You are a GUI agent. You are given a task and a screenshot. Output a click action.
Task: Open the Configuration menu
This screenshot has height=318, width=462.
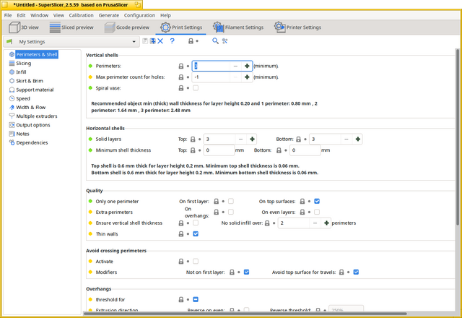pos(139,15)
